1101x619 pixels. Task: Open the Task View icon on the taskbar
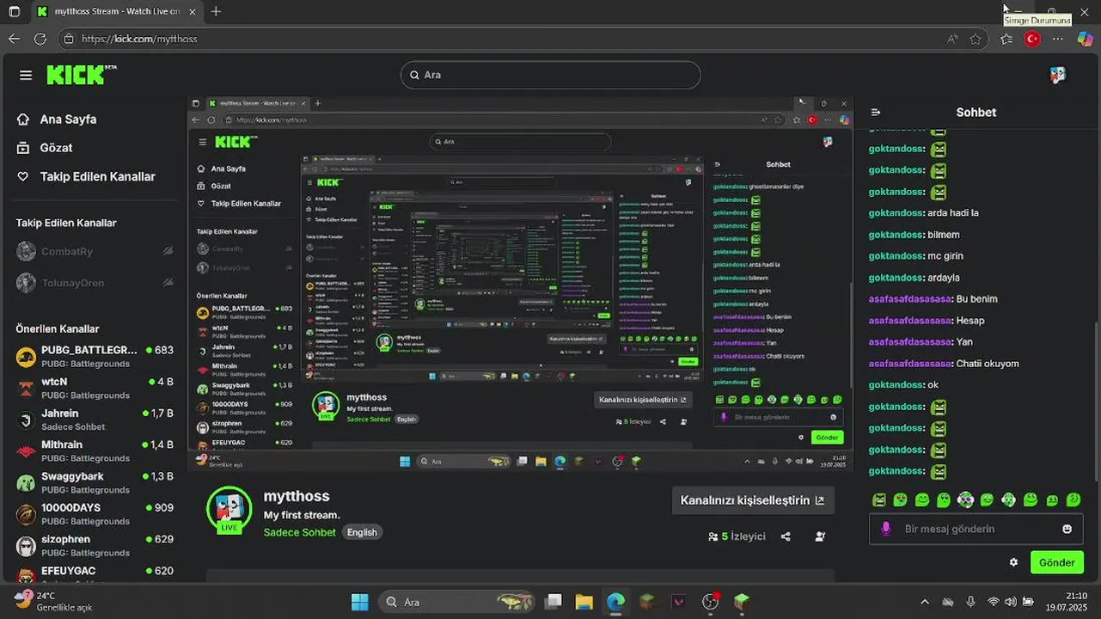pos(554,602)
